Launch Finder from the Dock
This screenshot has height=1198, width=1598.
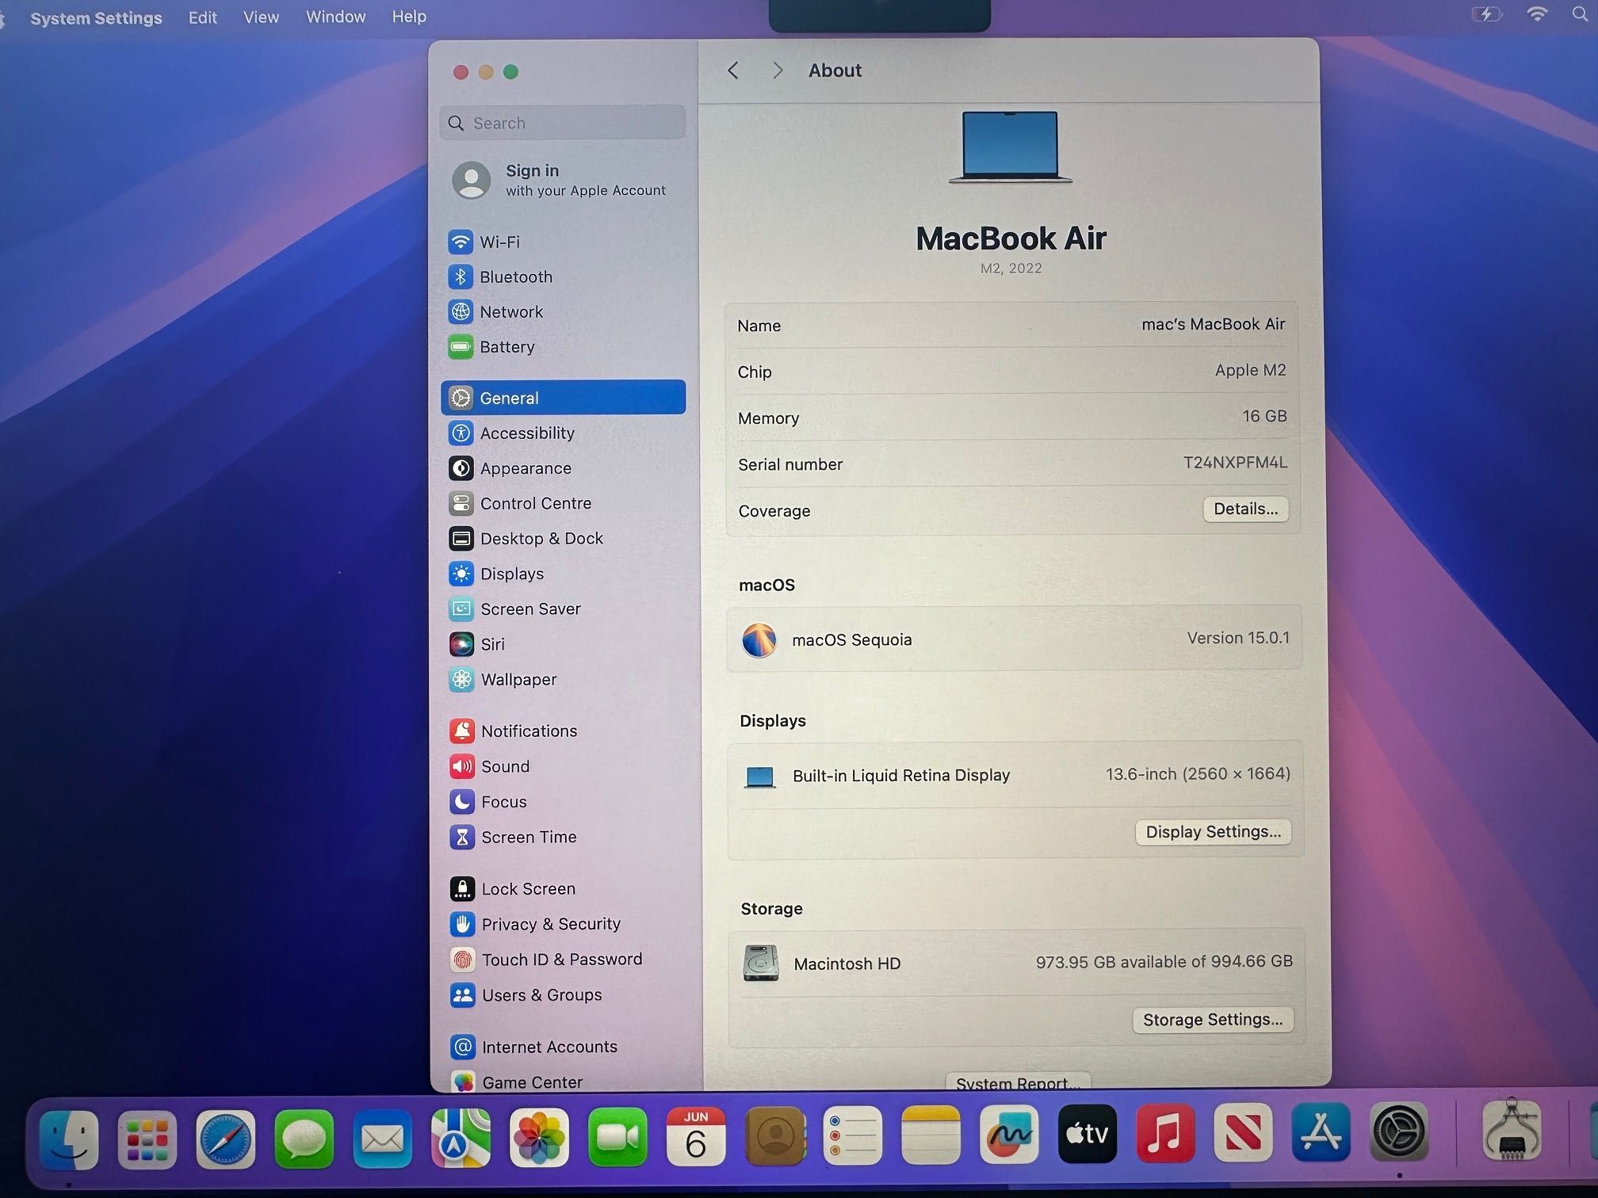[x=69, y=1139]
